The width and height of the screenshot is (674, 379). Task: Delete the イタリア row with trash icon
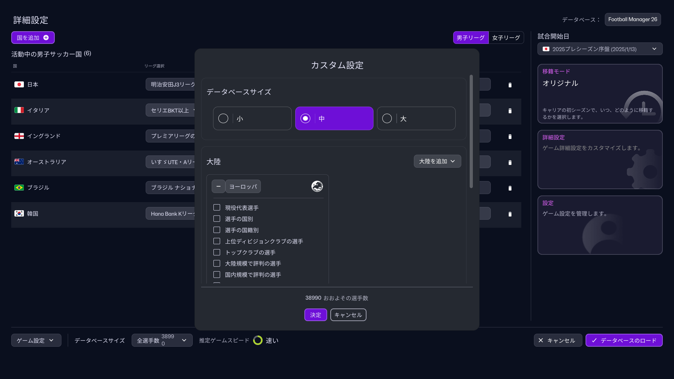click(x=510, y=111)
